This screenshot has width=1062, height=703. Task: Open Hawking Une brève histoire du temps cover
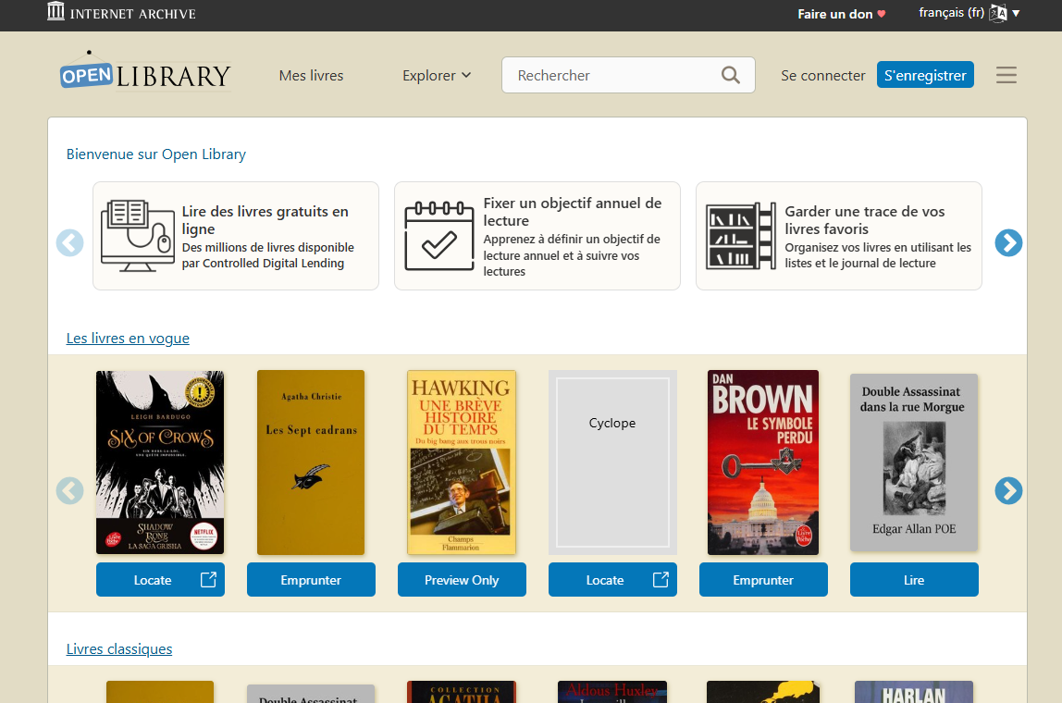coord(462,462)
